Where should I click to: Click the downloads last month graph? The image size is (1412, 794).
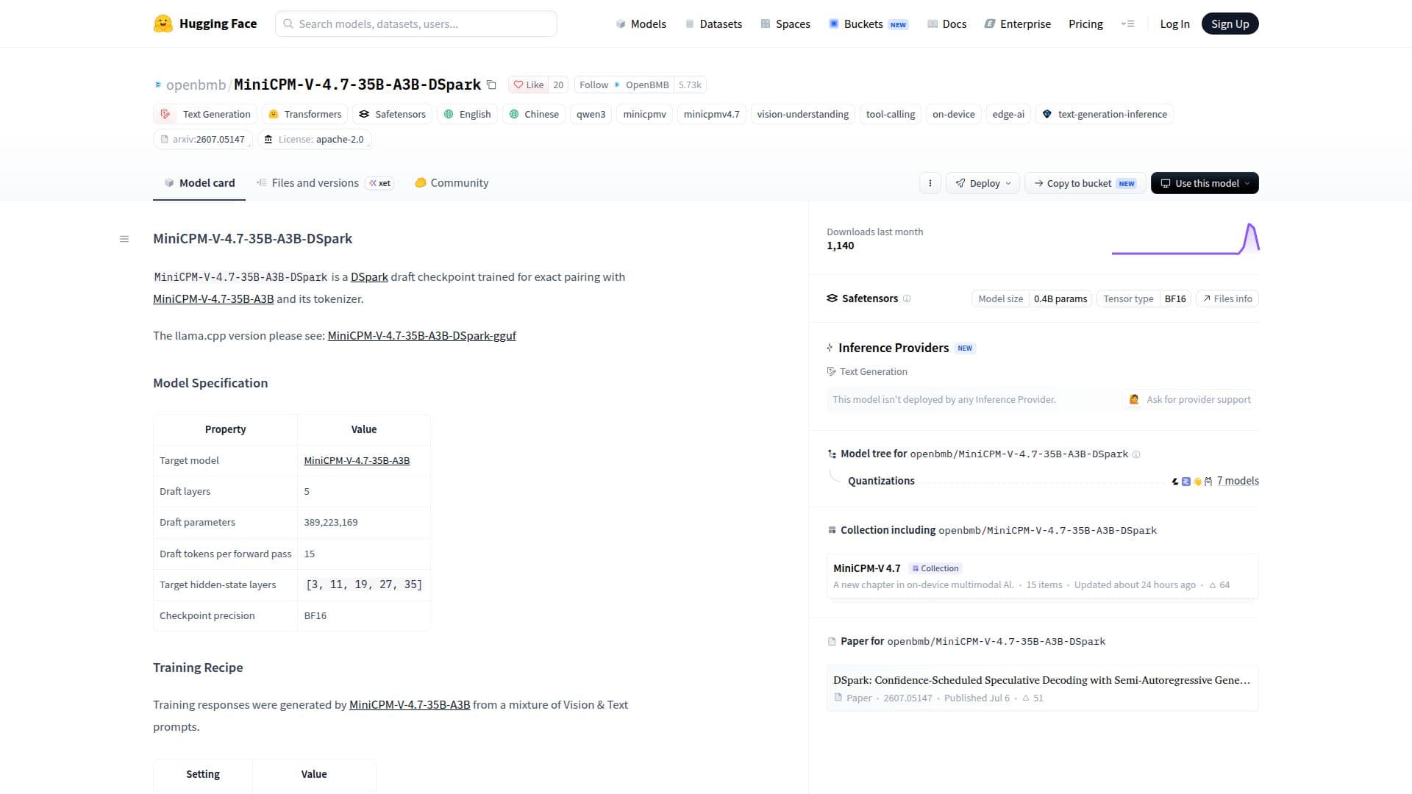[x=1185, y=239]
